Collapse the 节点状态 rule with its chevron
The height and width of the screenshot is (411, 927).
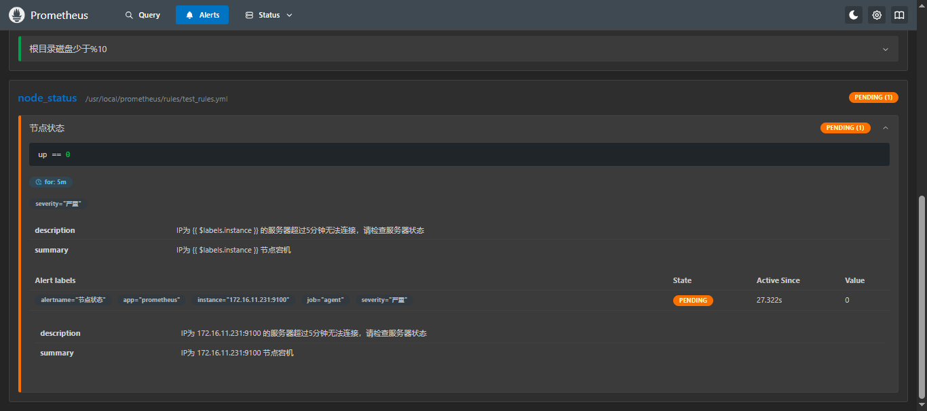point(885,128)
